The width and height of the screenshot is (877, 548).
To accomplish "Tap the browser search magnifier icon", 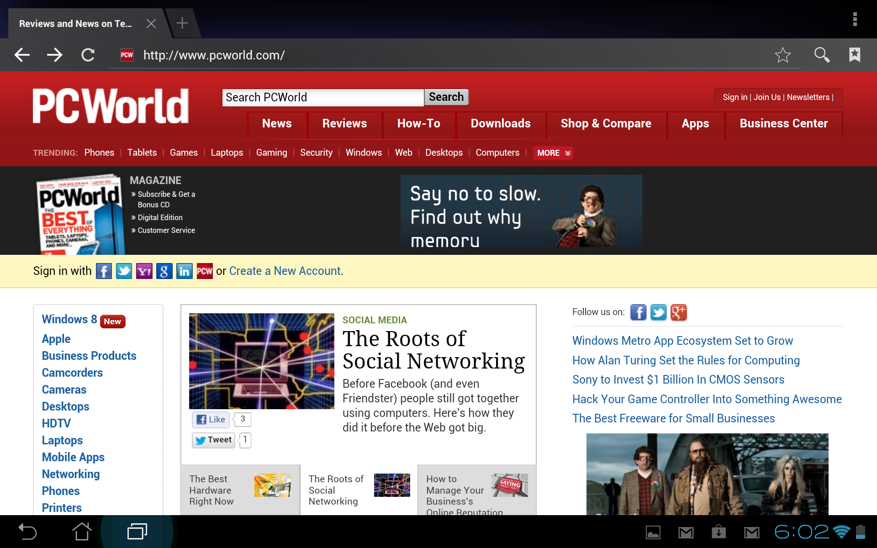I will tap(821, 55).
